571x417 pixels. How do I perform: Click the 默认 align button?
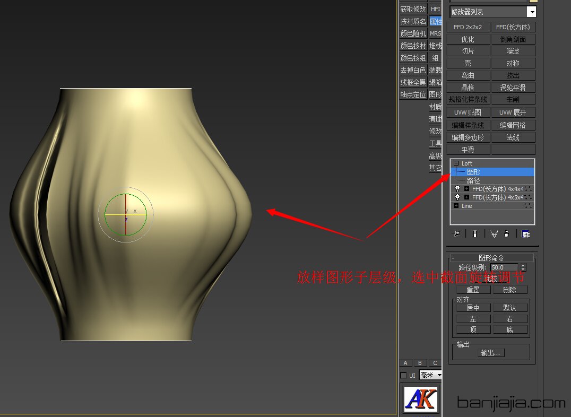(x=510, y=308)
